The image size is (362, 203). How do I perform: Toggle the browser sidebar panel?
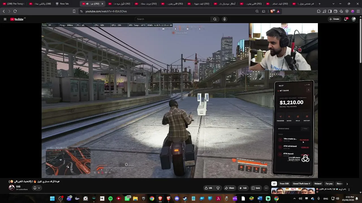click(x=330, y=11)
